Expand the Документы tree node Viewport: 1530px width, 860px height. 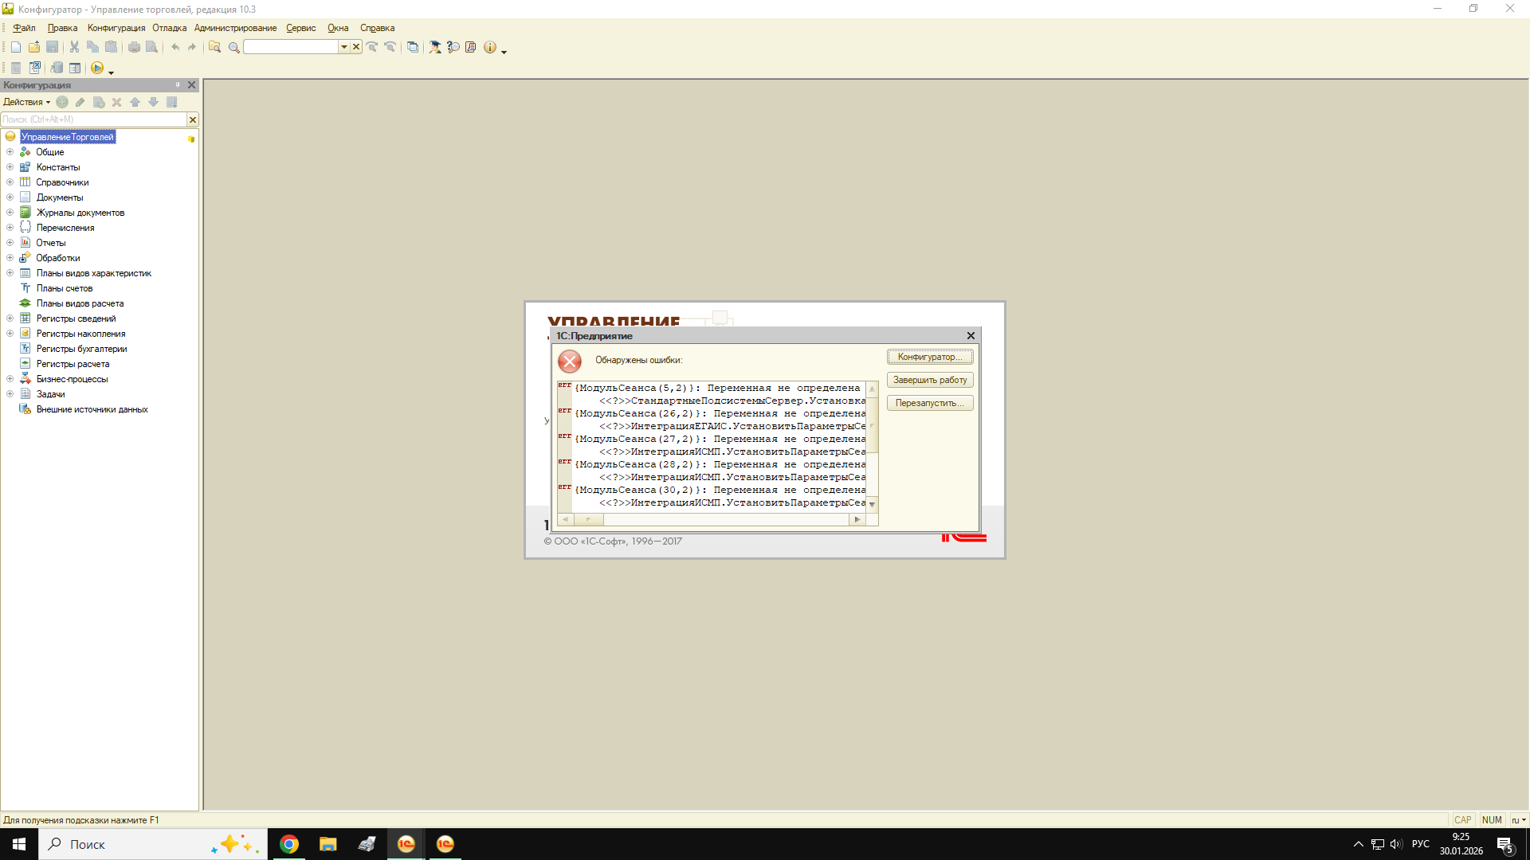click(x=10, y=197)
